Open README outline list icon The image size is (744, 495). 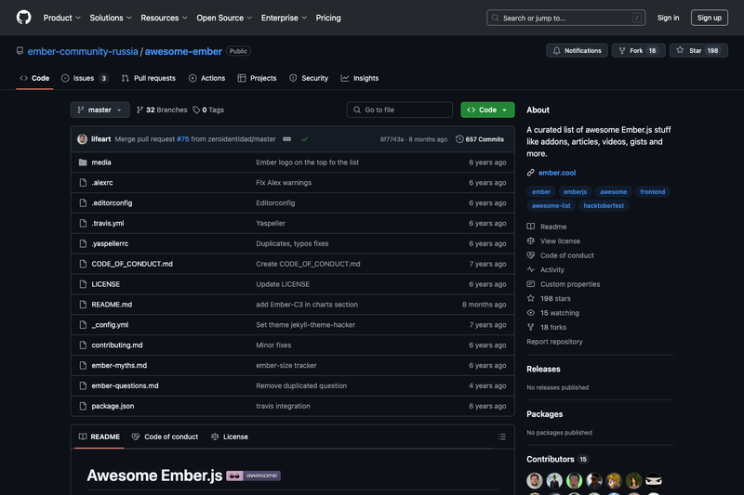pyautogui.click(x=502, y=436)
